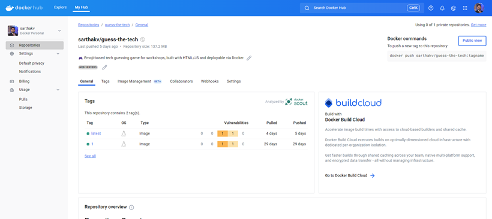Click the Build Cloud logo
The height and width of the screenshot is (219, 492).
point(353,103)
